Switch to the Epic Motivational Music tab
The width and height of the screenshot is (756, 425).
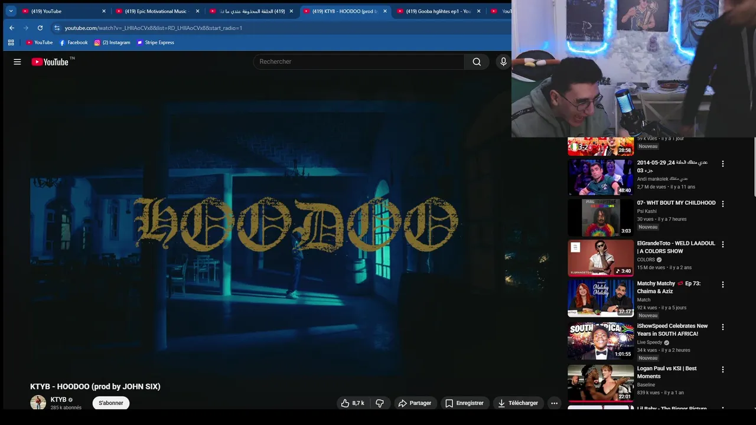(x=157, y=11)
